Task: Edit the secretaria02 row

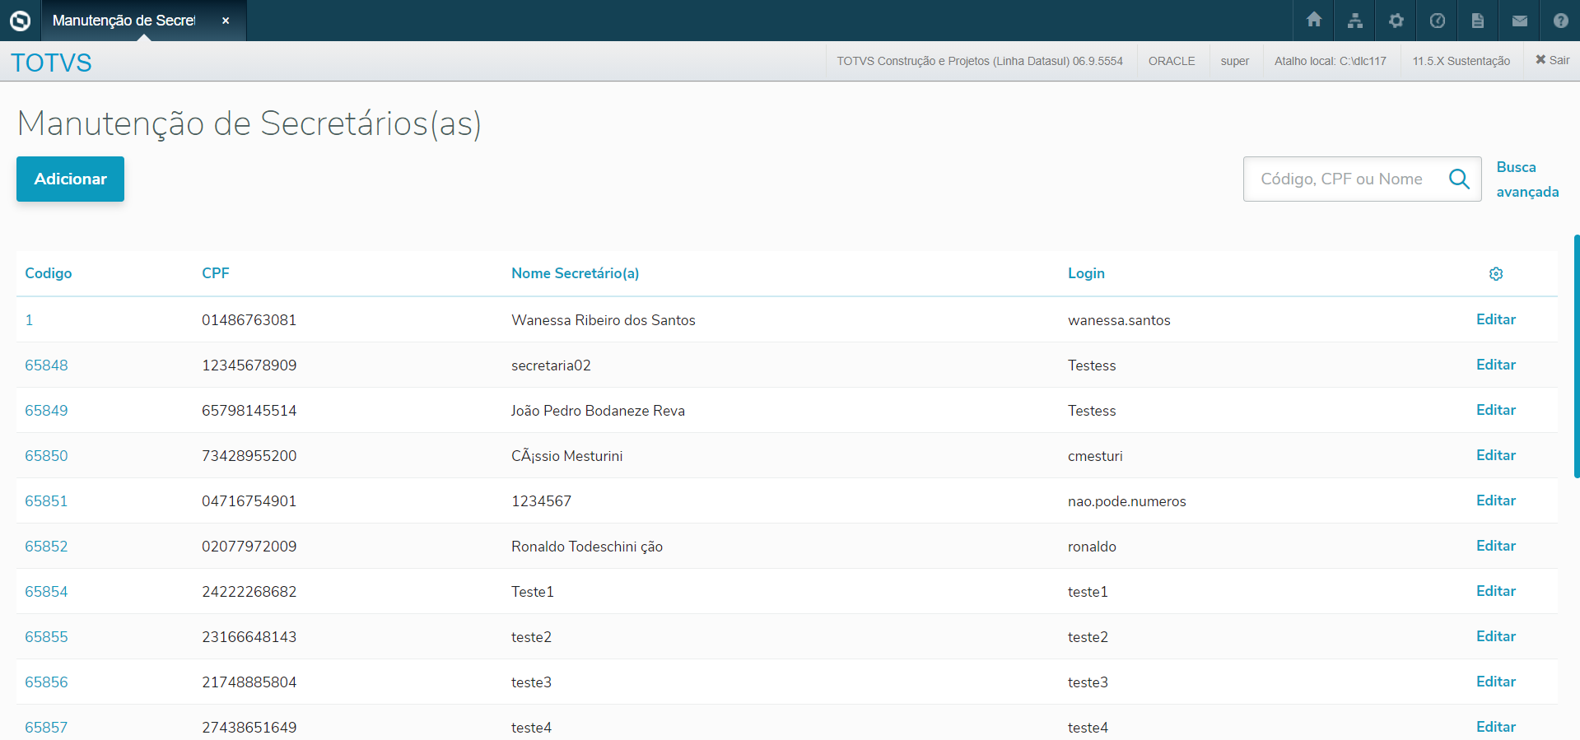Action: [1496, 365]
